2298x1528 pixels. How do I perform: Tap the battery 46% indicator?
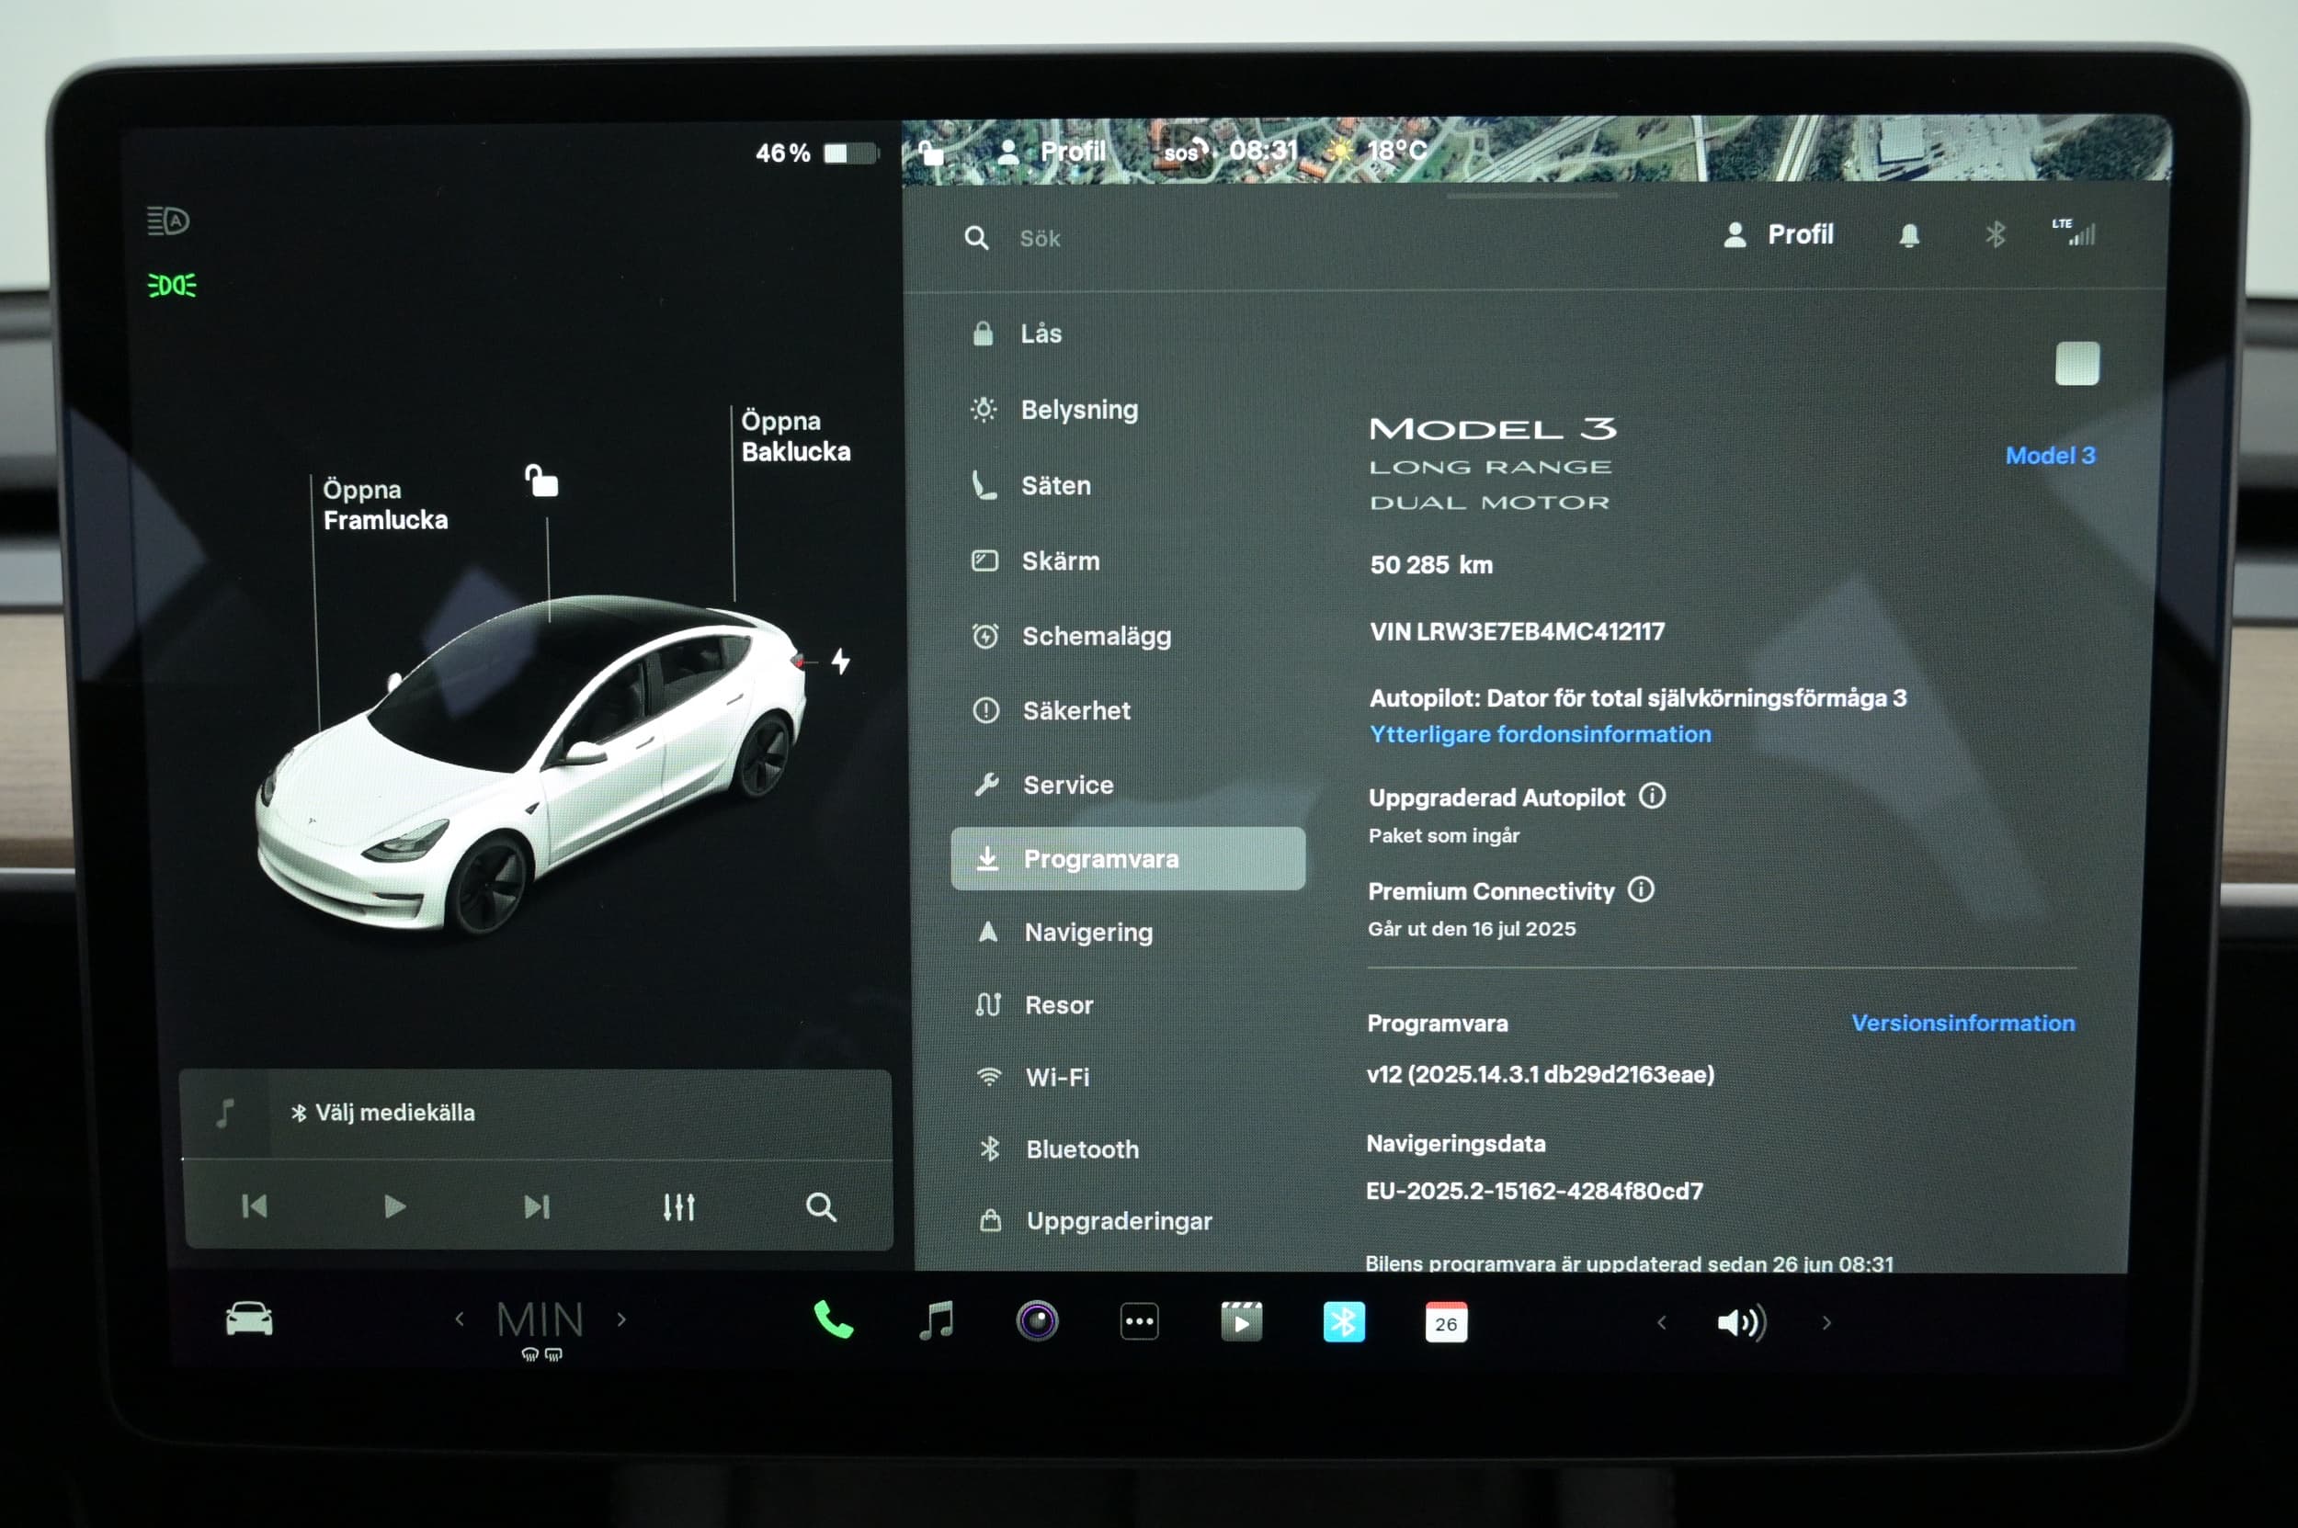point(817,153)
